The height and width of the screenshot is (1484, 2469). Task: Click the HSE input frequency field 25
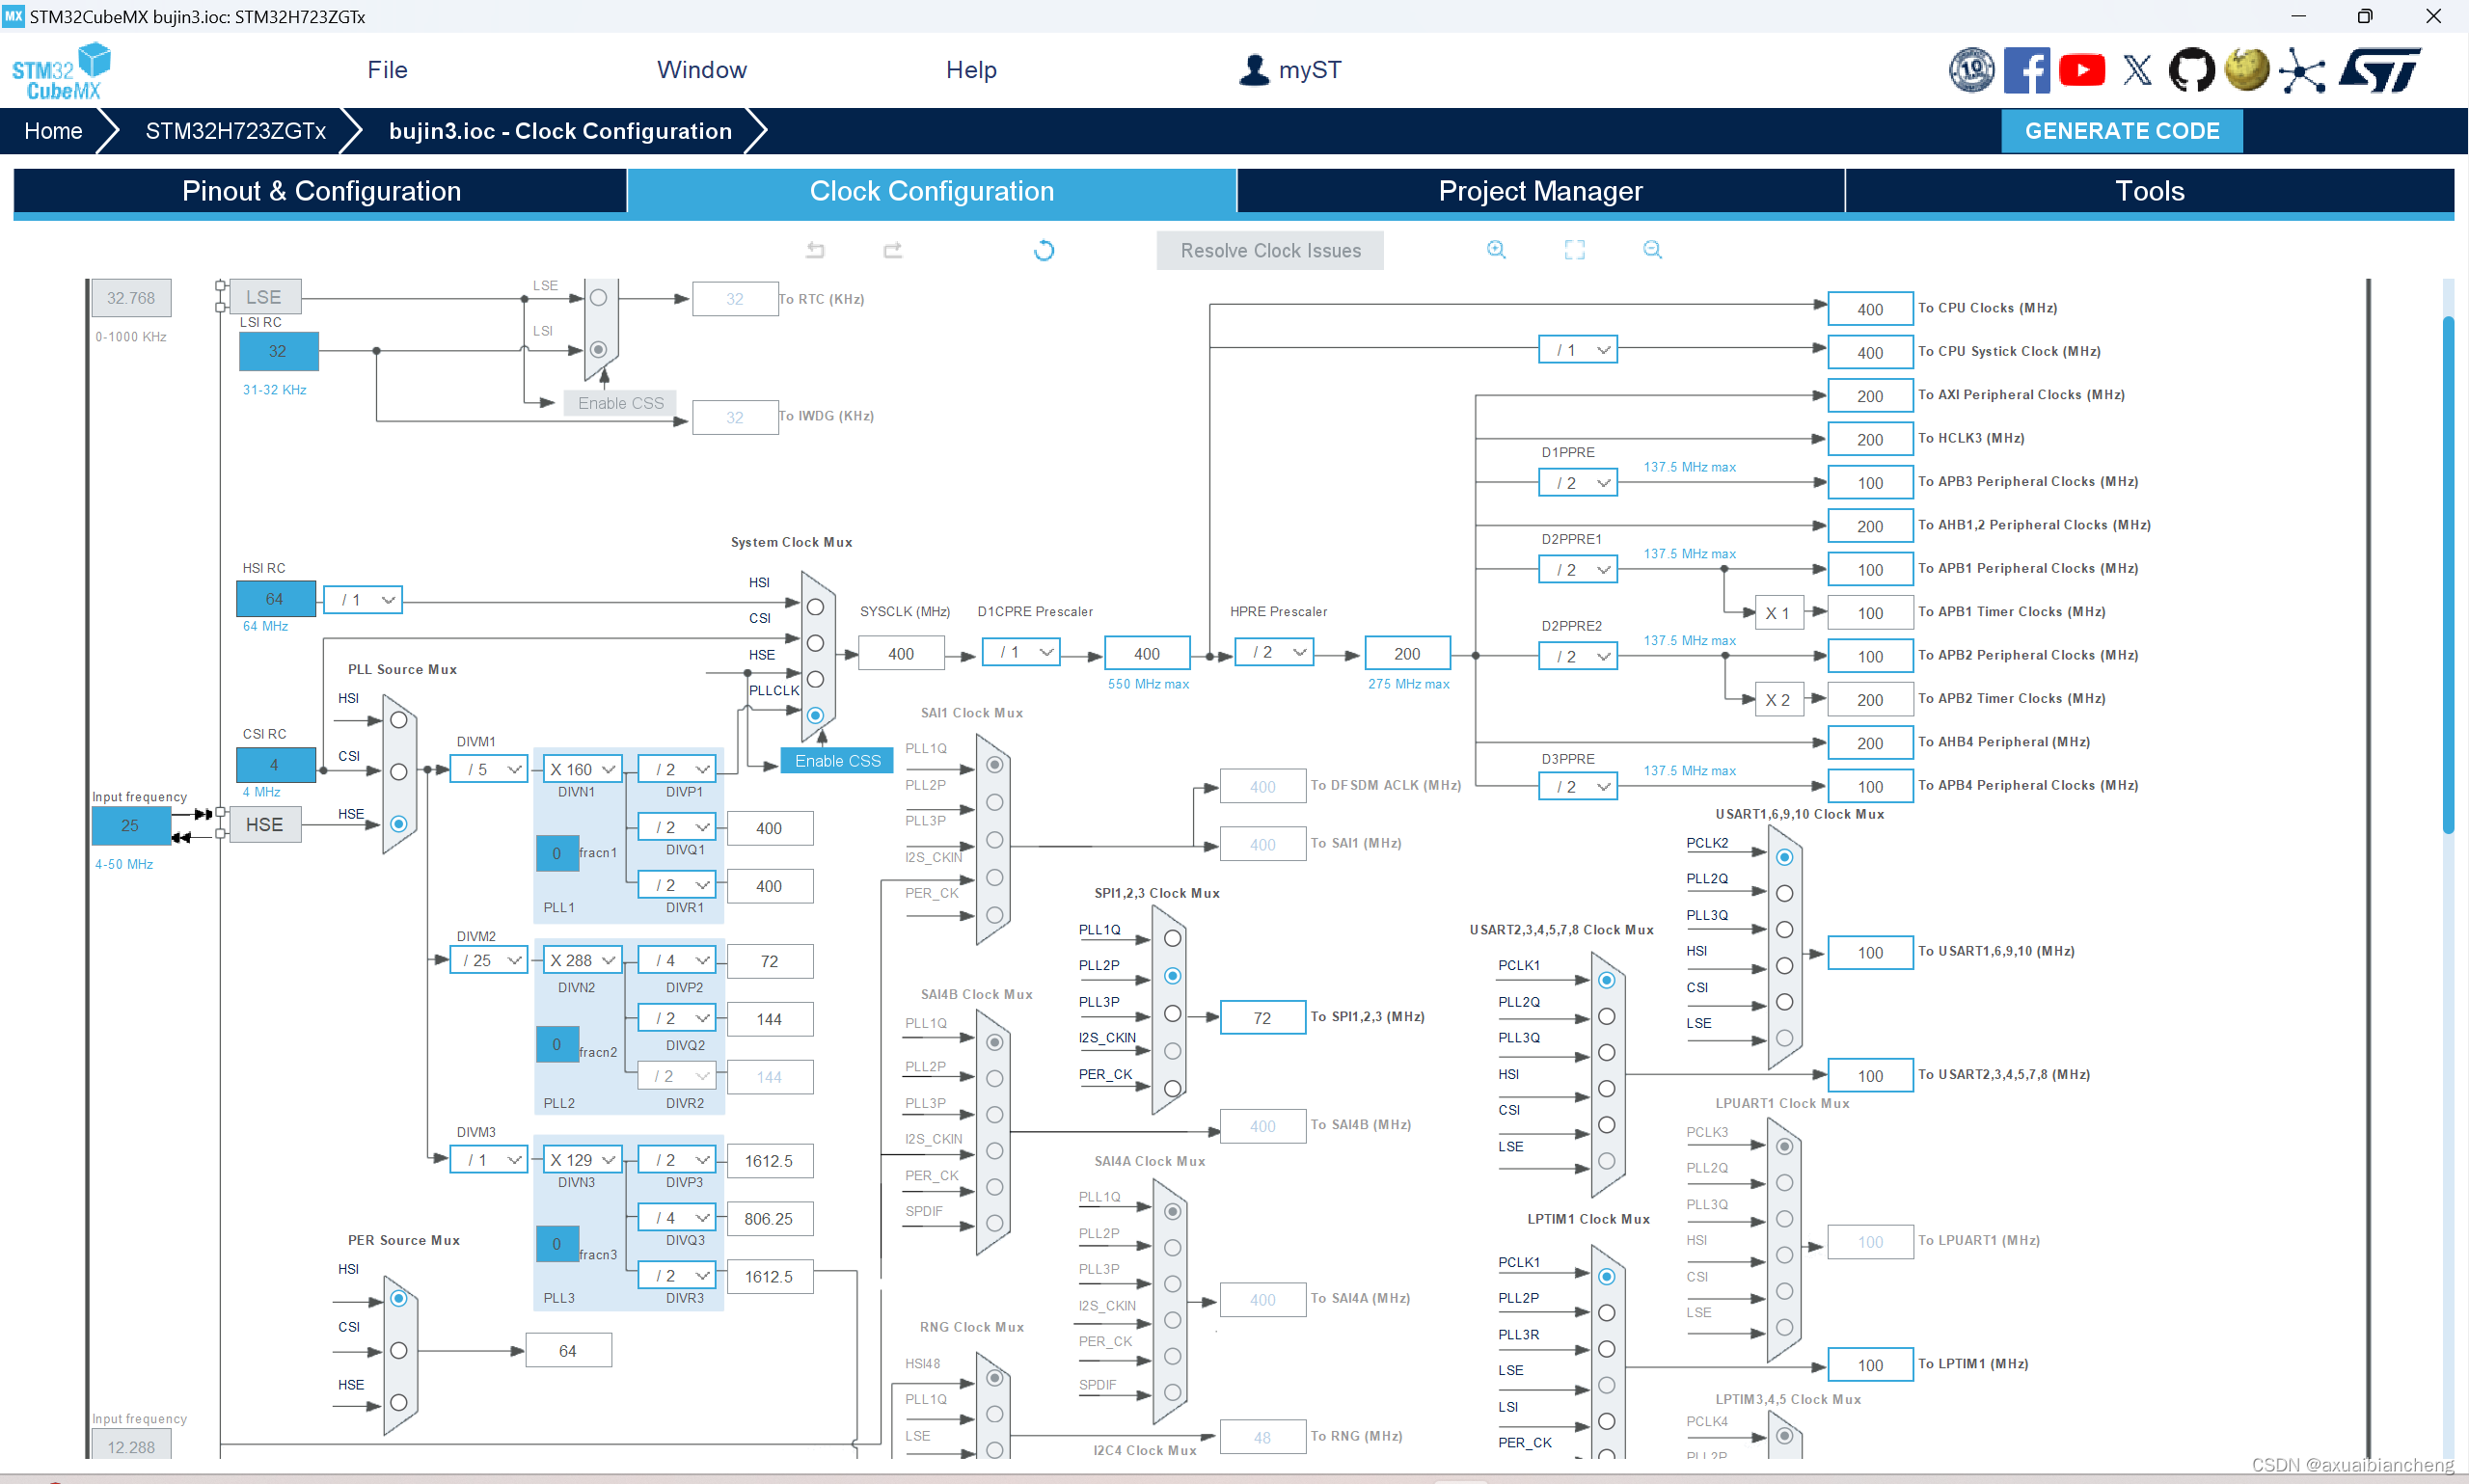[130, 826]
